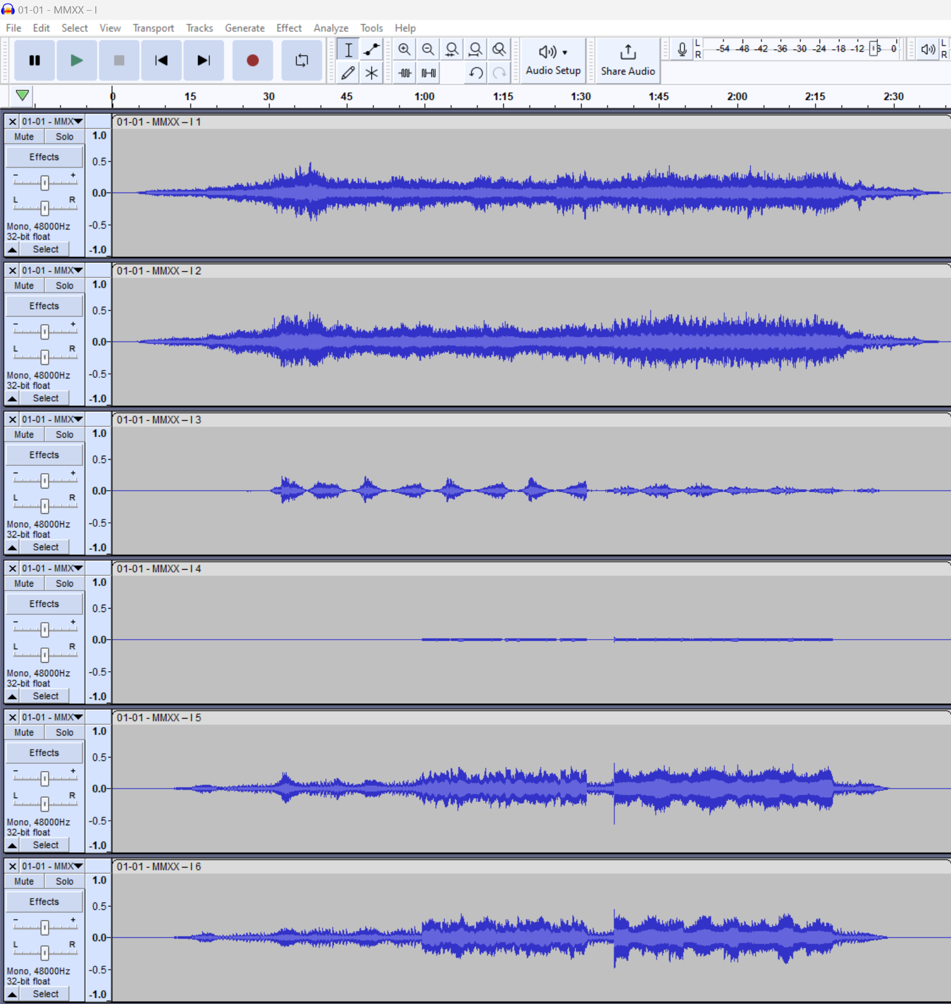
Task: Select the Envelope tool
Action: [371, 50]
